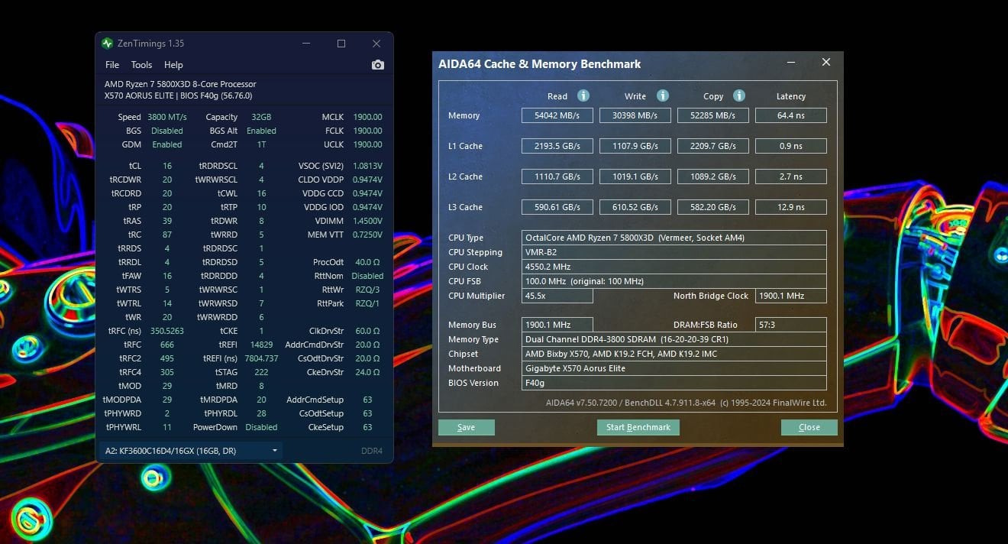Click the Start Benchmark button
Screen dimensions: 1008x544
coord(638,427)
